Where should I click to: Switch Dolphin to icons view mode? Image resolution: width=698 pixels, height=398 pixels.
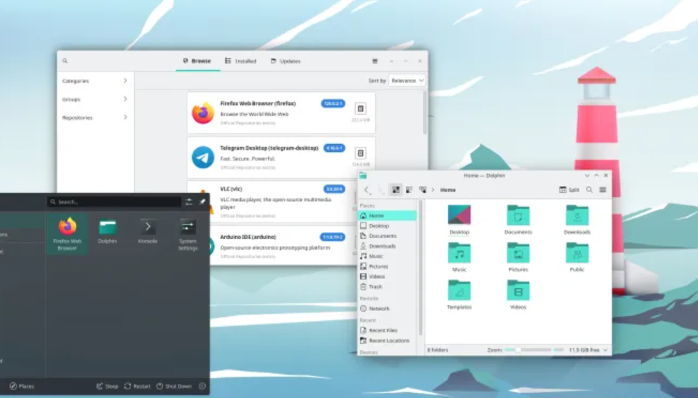395,190
